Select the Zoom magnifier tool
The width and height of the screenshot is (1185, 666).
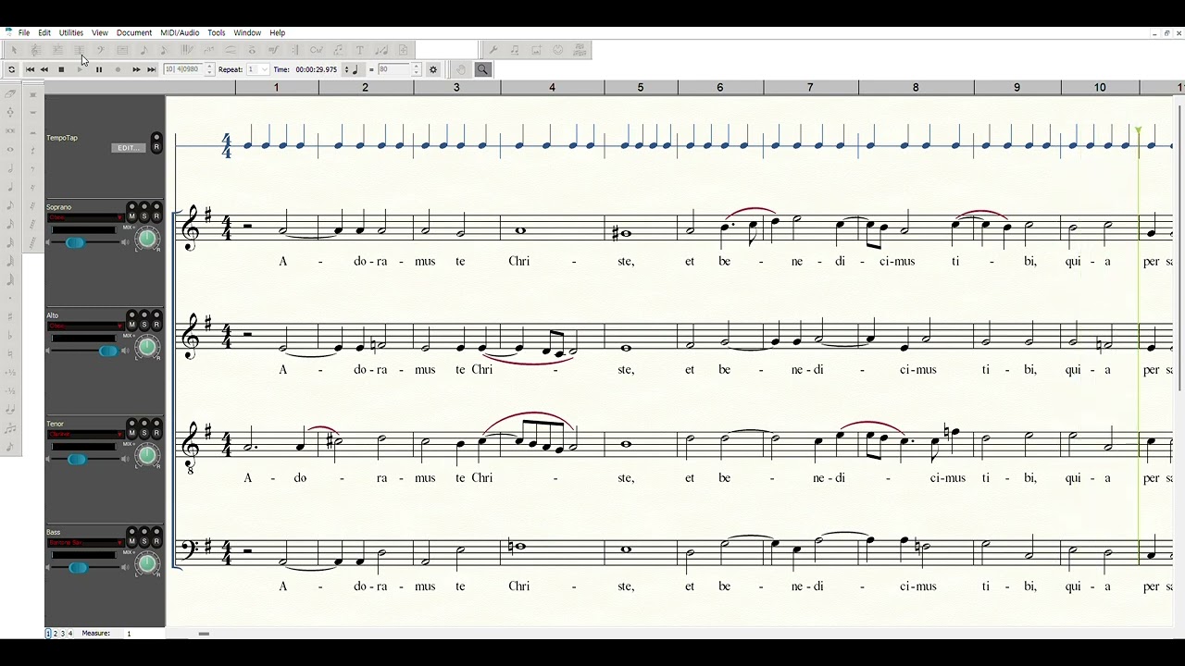[x=482, y=69]
